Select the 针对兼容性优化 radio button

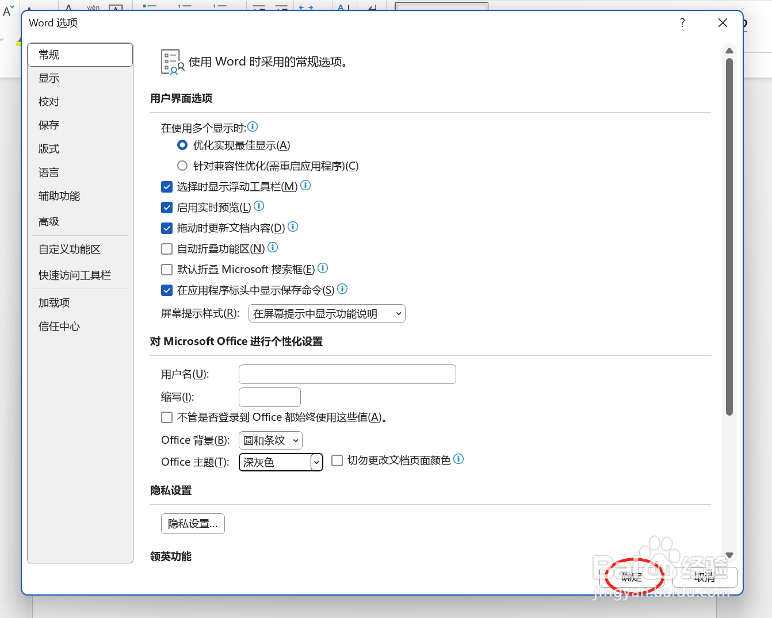(x=182, y=166)
